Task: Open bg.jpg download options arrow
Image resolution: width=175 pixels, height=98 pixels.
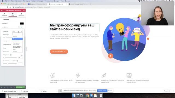Action: click(x=56, y=91)
